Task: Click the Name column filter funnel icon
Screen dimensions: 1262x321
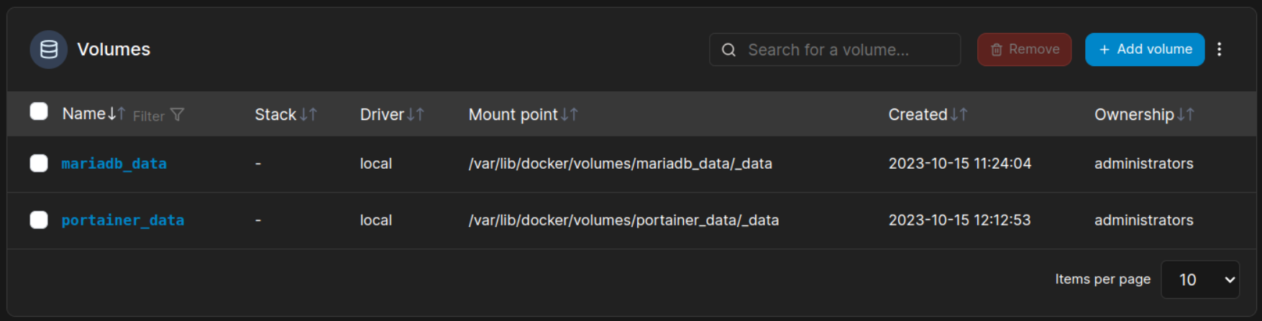Action: pos(178,115)
